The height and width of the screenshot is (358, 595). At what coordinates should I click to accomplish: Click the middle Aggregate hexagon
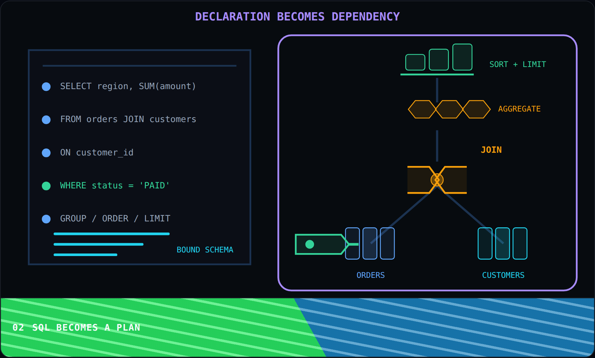(x=449, y=109)
